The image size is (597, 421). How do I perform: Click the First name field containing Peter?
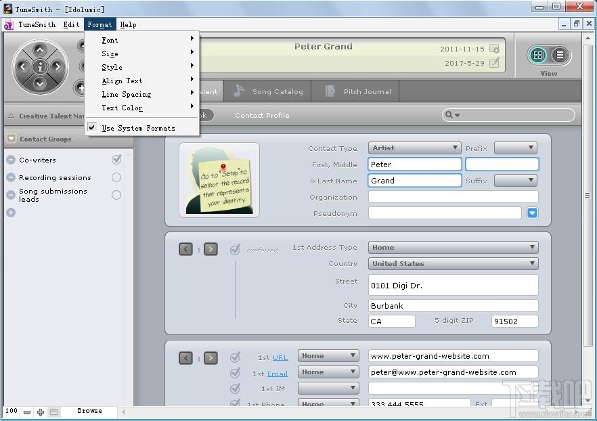pos(415,164)
